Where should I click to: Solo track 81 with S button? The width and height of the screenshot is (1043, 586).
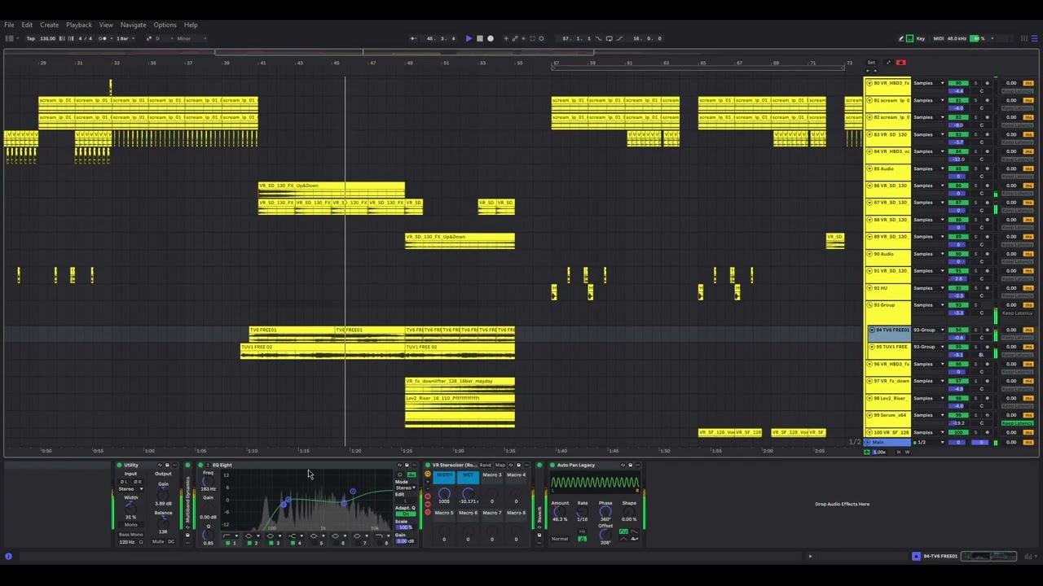tap(976, 100)
